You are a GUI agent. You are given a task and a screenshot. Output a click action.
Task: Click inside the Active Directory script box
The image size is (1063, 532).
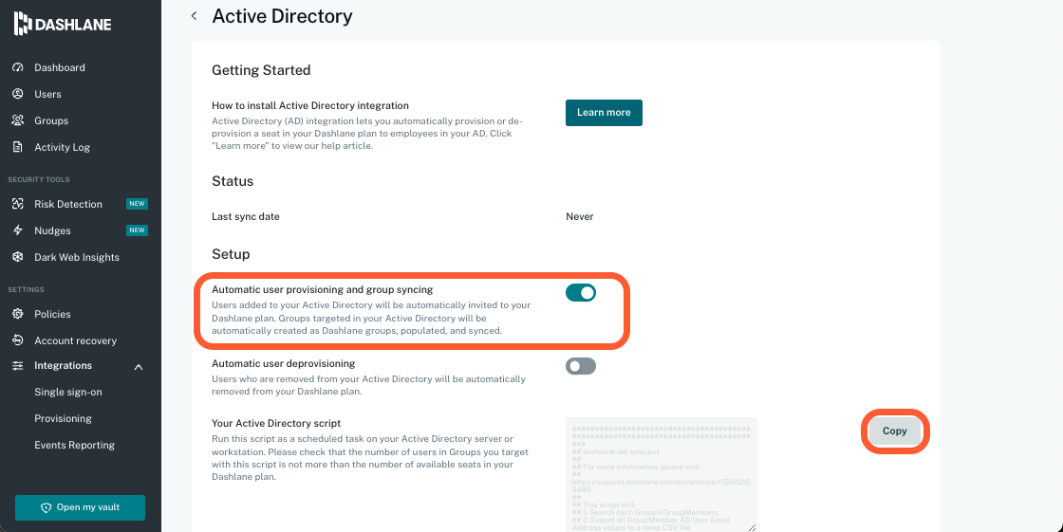(661, 474)
